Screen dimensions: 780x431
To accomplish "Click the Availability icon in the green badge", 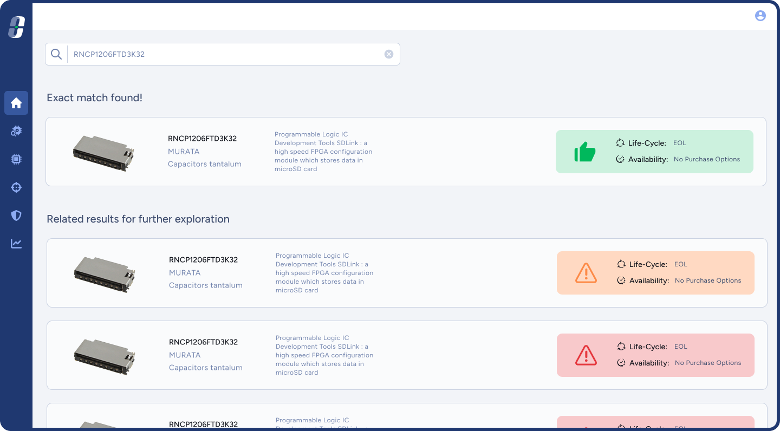I will pyautogui.click(x=620, y=159).
